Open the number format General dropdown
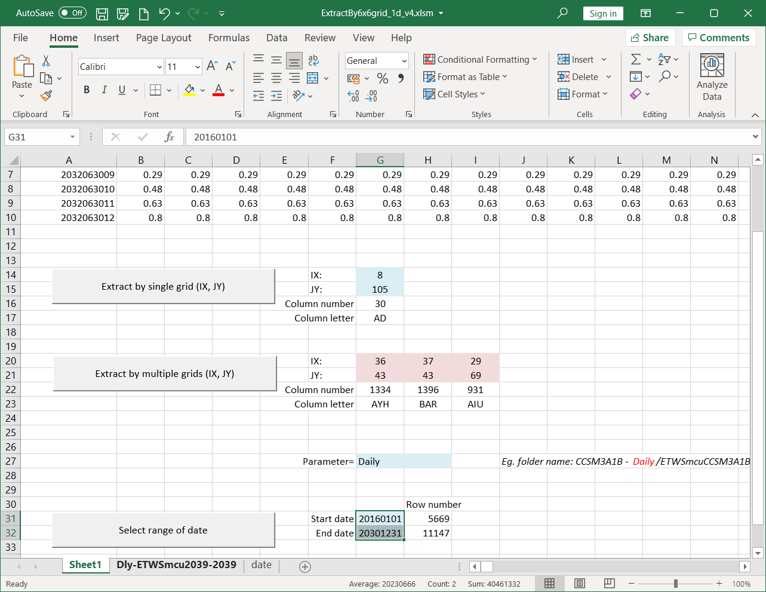This screenshot has height=592, width=766. (404, 61)
